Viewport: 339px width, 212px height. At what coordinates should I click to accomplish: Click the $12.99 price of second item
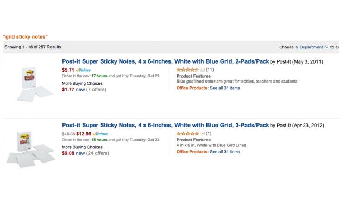(x=84, y=134)
